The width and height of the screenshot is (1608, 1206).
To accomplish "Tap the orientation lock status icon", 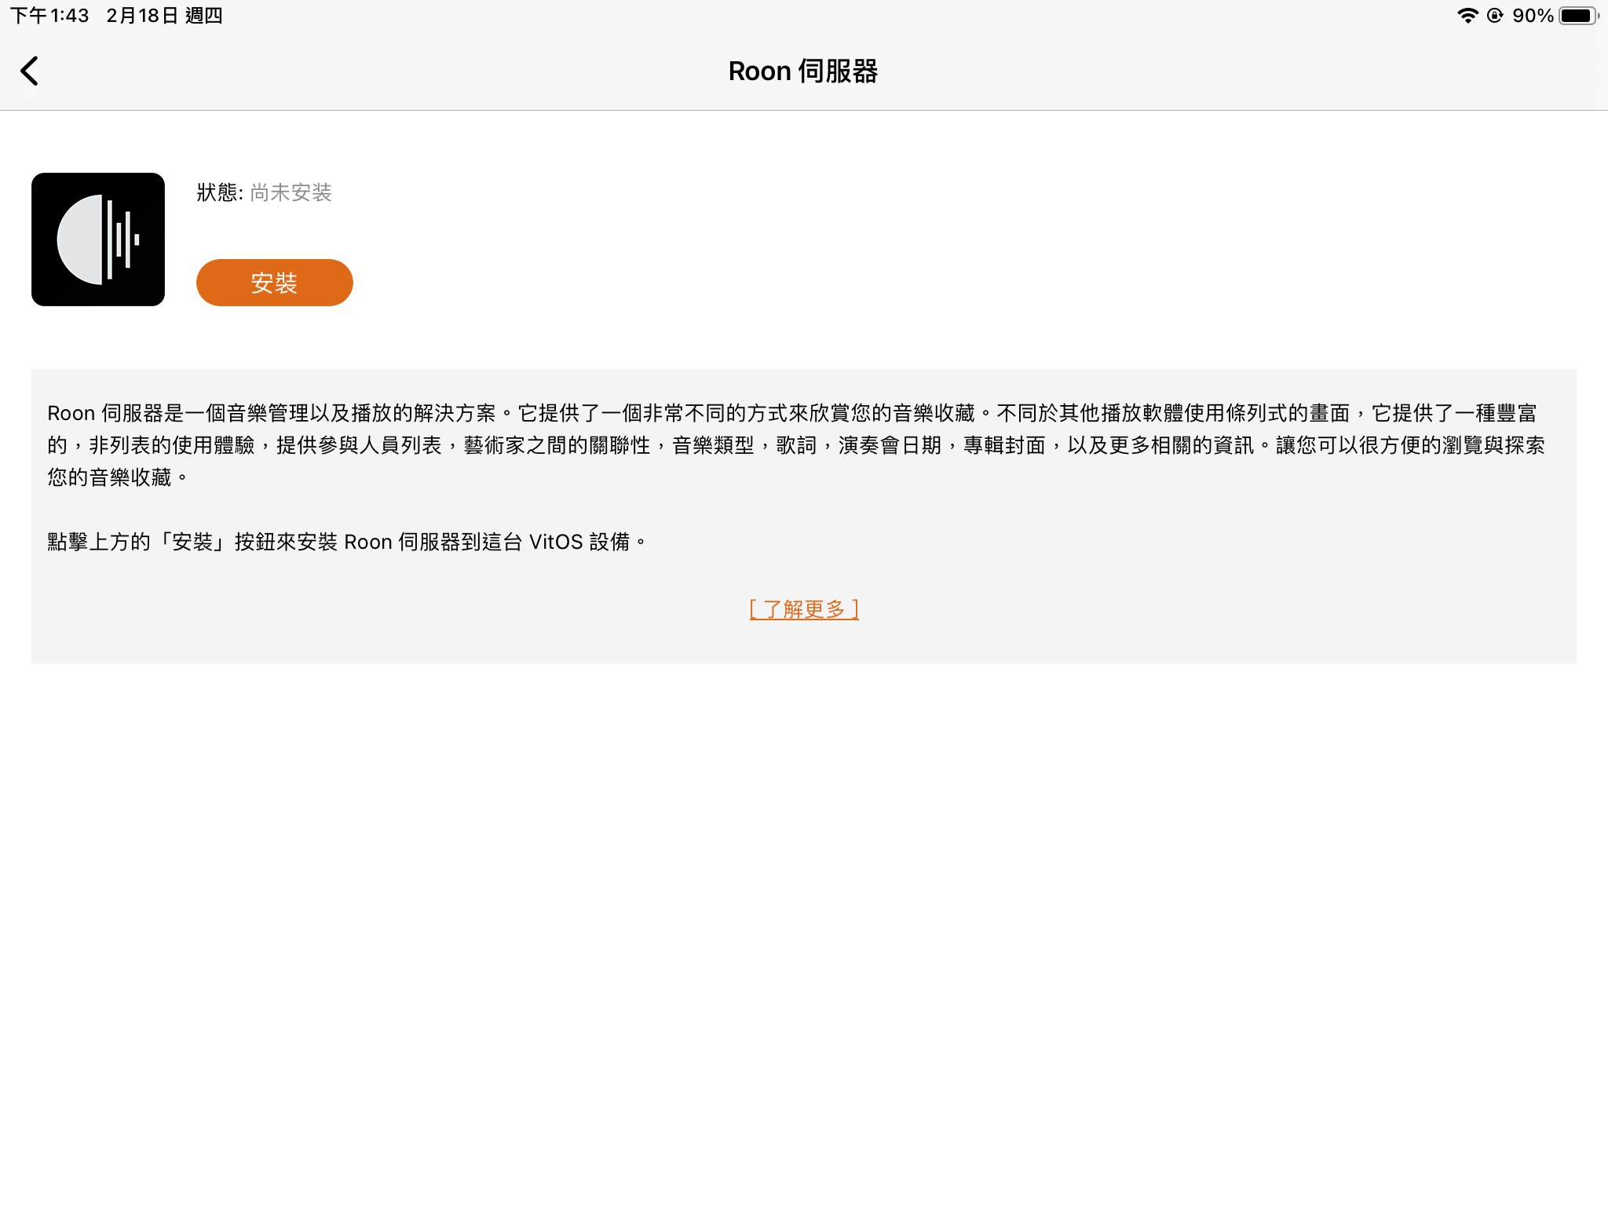I will pyautogui.click(x=1495, y=16).
